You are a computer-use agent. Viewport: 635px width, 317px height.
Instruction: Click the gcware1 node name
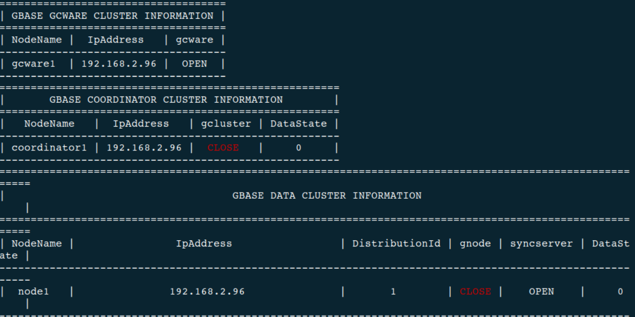point(34,64)
